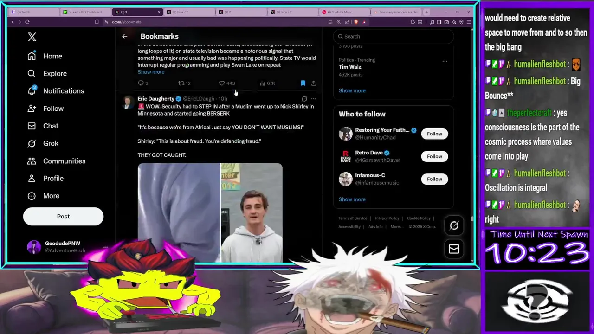594x334 pixels.
Task: Open Chat from the sidebar
Action: tap(43, 126)
